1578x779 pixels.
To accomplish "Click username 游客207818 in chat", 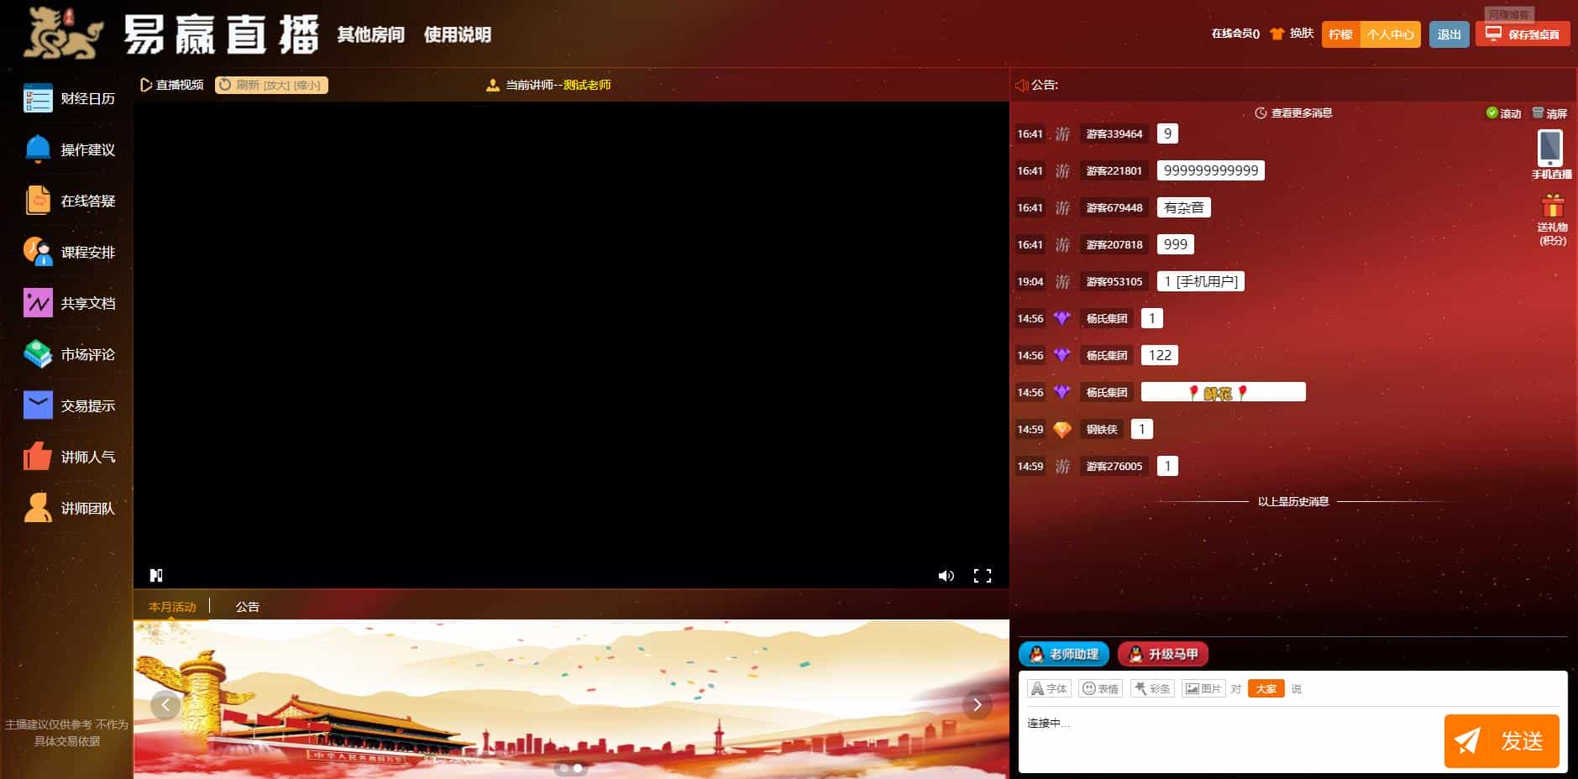I will [1114, 244].
